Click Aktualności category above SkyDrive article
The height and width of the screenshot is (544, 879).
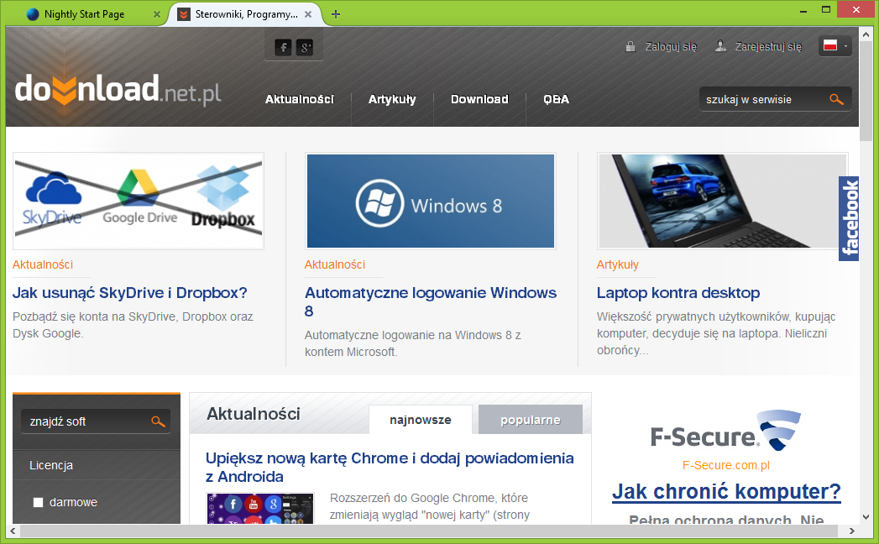[43, 264]
